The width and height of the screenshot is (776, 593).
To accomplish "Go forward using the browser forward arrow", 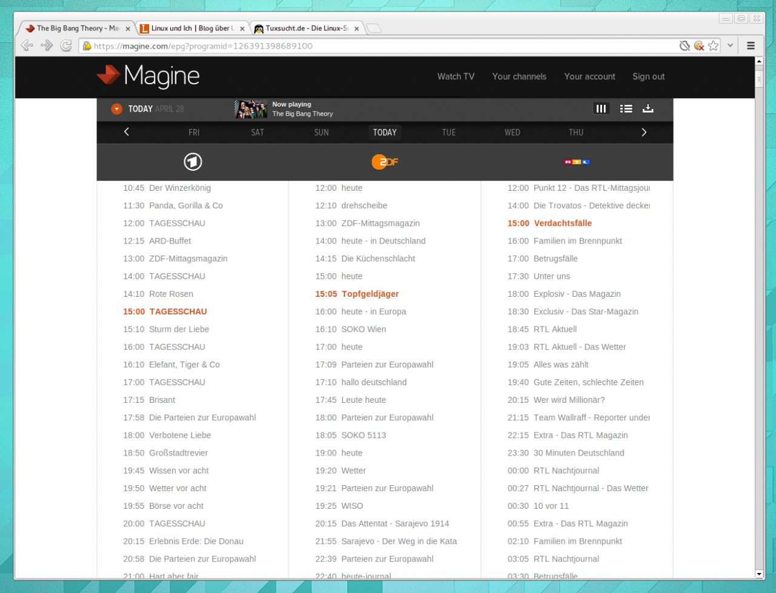I will coord(47,45).
